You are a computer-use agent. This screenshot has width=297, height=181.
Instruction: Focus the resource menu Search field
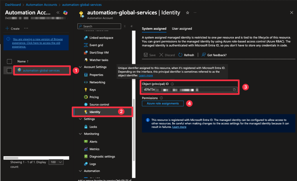pos(99,26)
